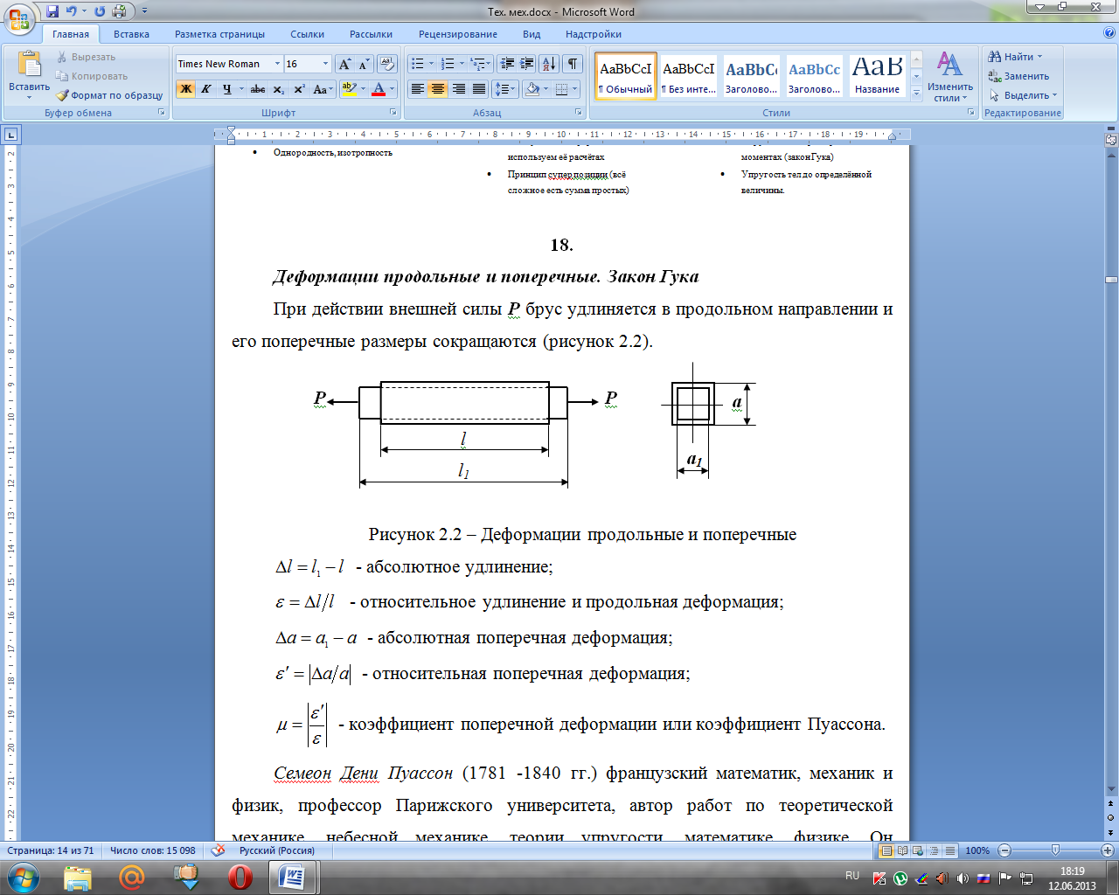
Task: Toggle superscript formatting
Action: coord(299,89)
